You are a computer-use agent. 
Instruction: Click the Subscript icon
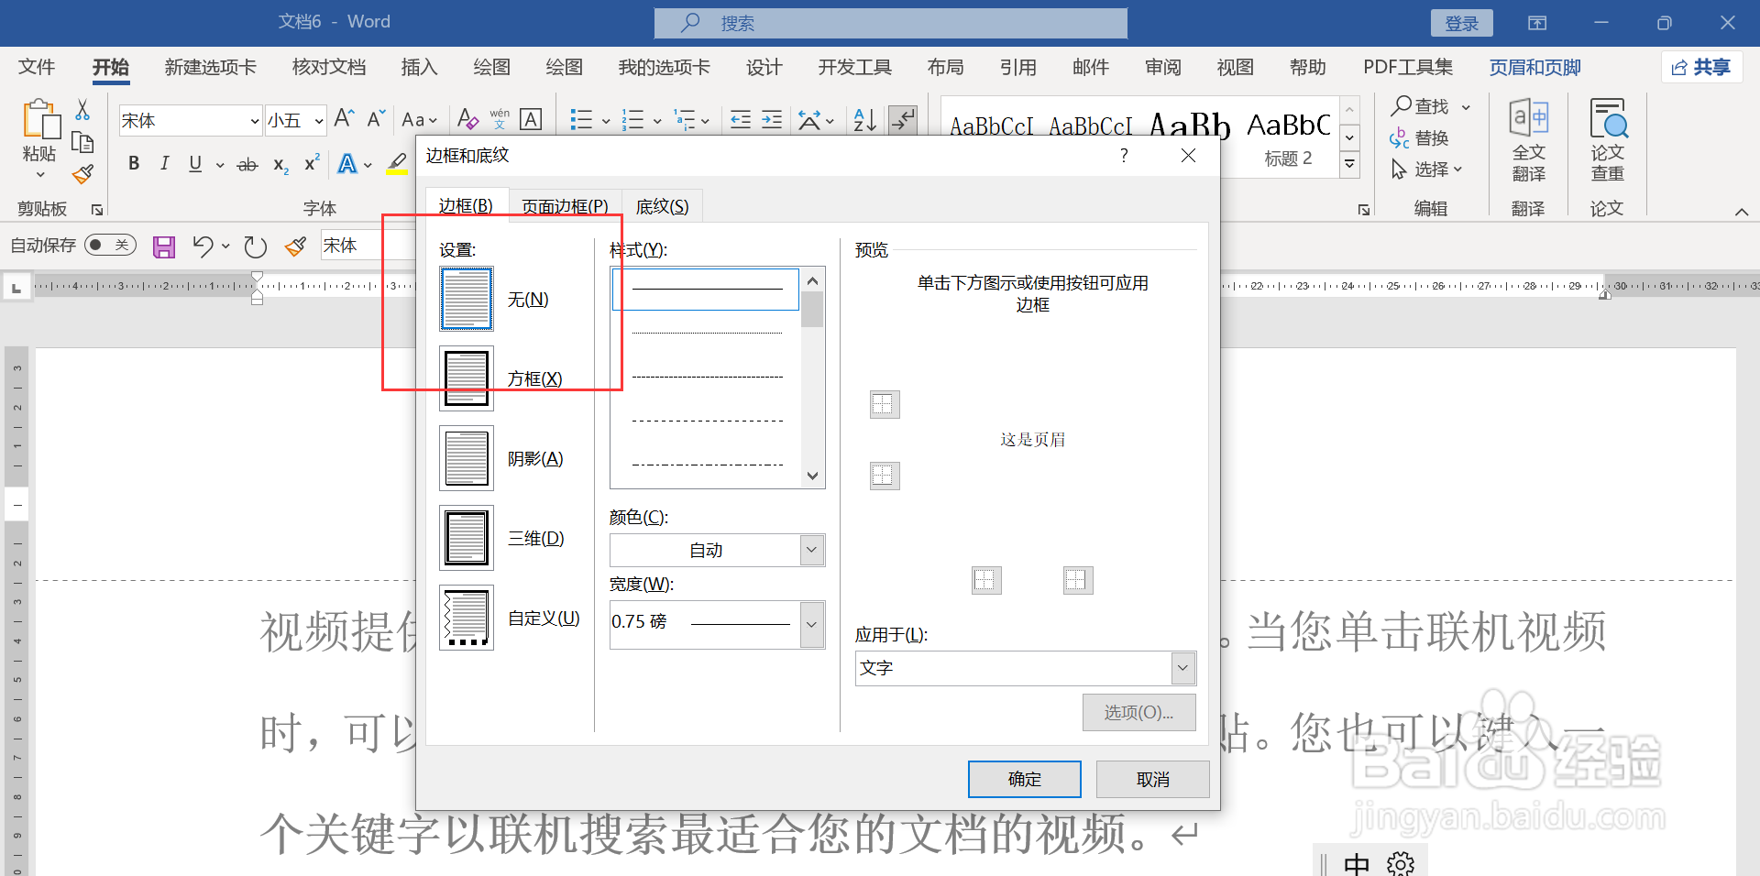tap(279, 165)
